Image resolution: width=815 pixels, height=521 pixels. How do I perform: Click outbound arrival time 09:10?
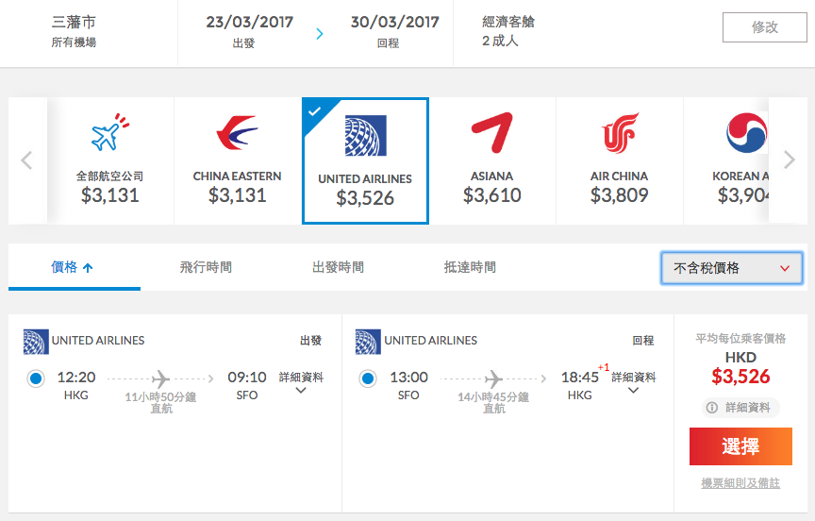(247, 377)
